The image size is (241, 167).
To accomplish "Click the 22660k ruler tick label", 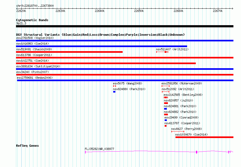I will [x=178, y=11].
